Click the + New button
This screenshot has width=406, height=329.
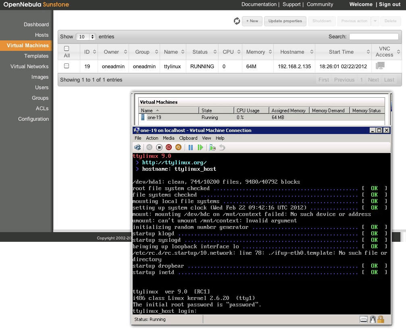tap(252, 21)
